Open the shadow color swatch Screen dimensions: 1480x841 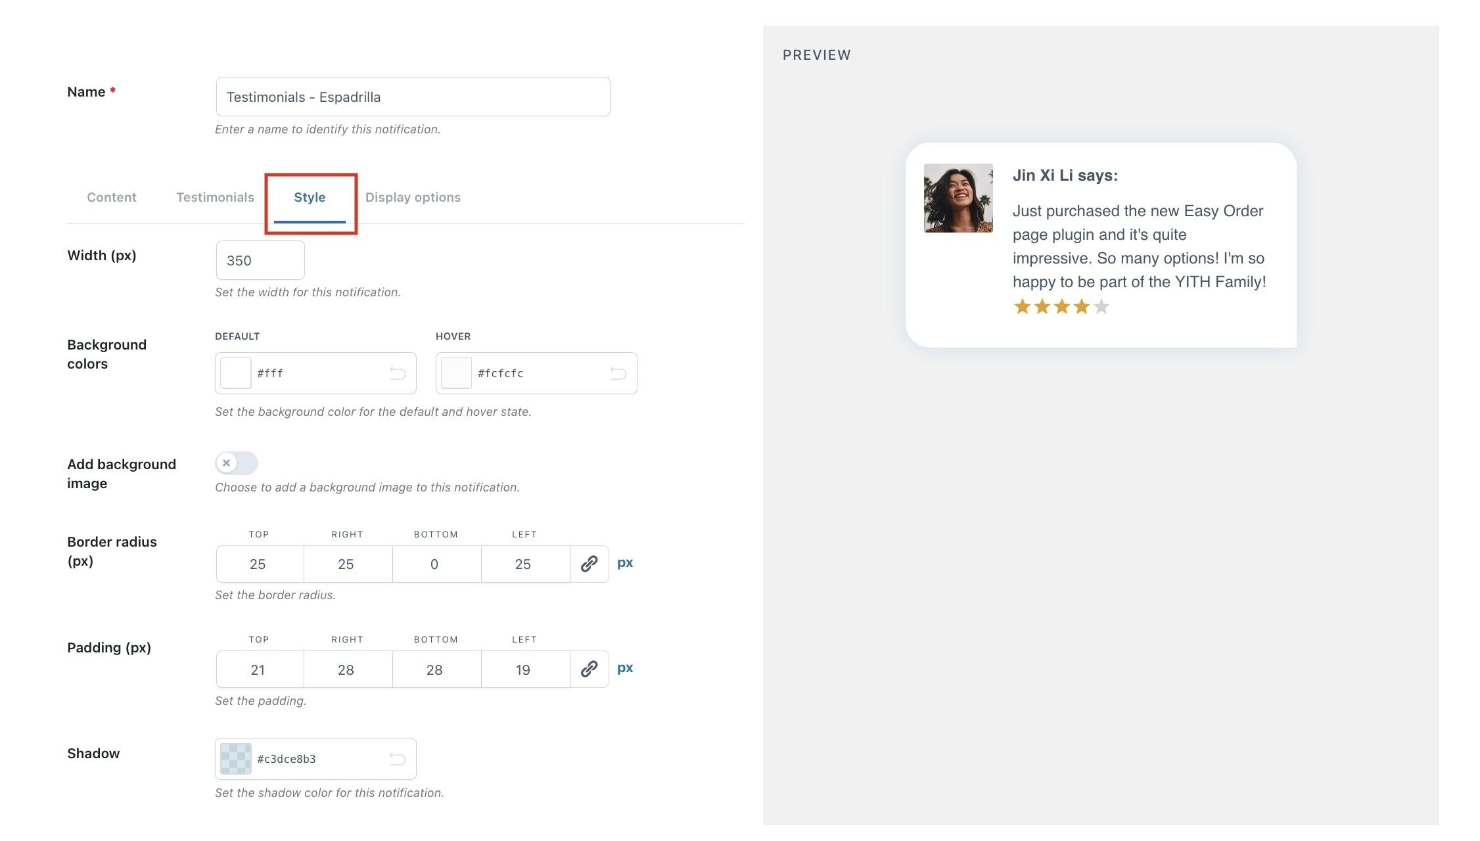(x=235, y=759)
